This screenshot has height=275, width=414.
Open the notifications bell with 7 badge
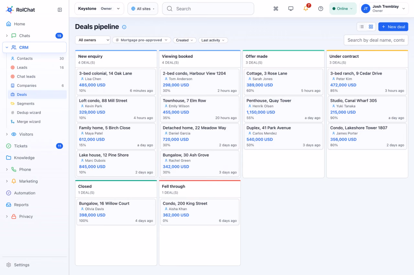click(x=306, y=9)
